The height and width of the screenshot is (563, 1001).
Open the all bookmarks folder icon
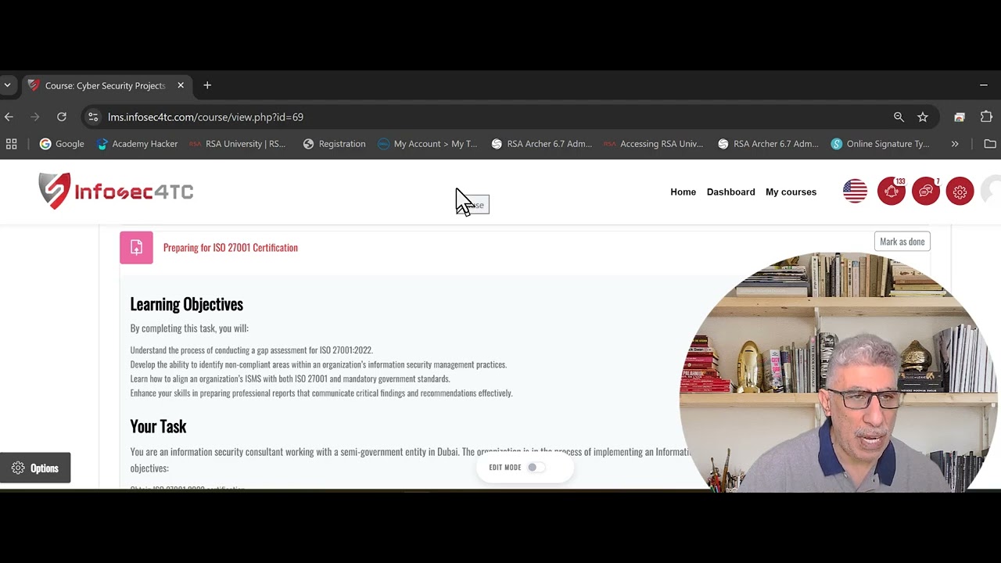click(x=990, y=144)
